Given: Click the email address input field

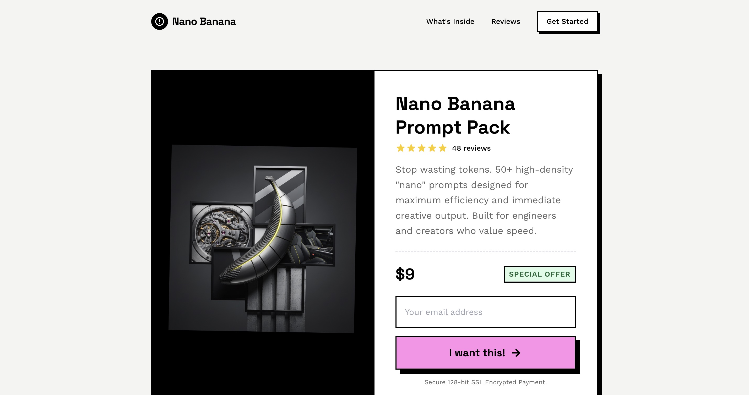Looking at the screenshot, I should pos(485,312).
